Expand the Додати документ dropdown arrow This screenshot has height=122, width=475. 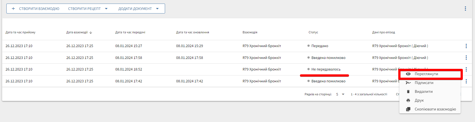click(x=157, y=9)
